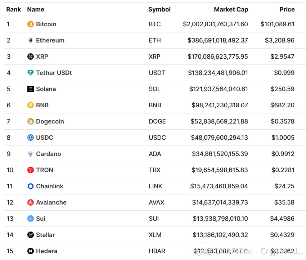Click the Bitcoin coin icon

[31, 24]
